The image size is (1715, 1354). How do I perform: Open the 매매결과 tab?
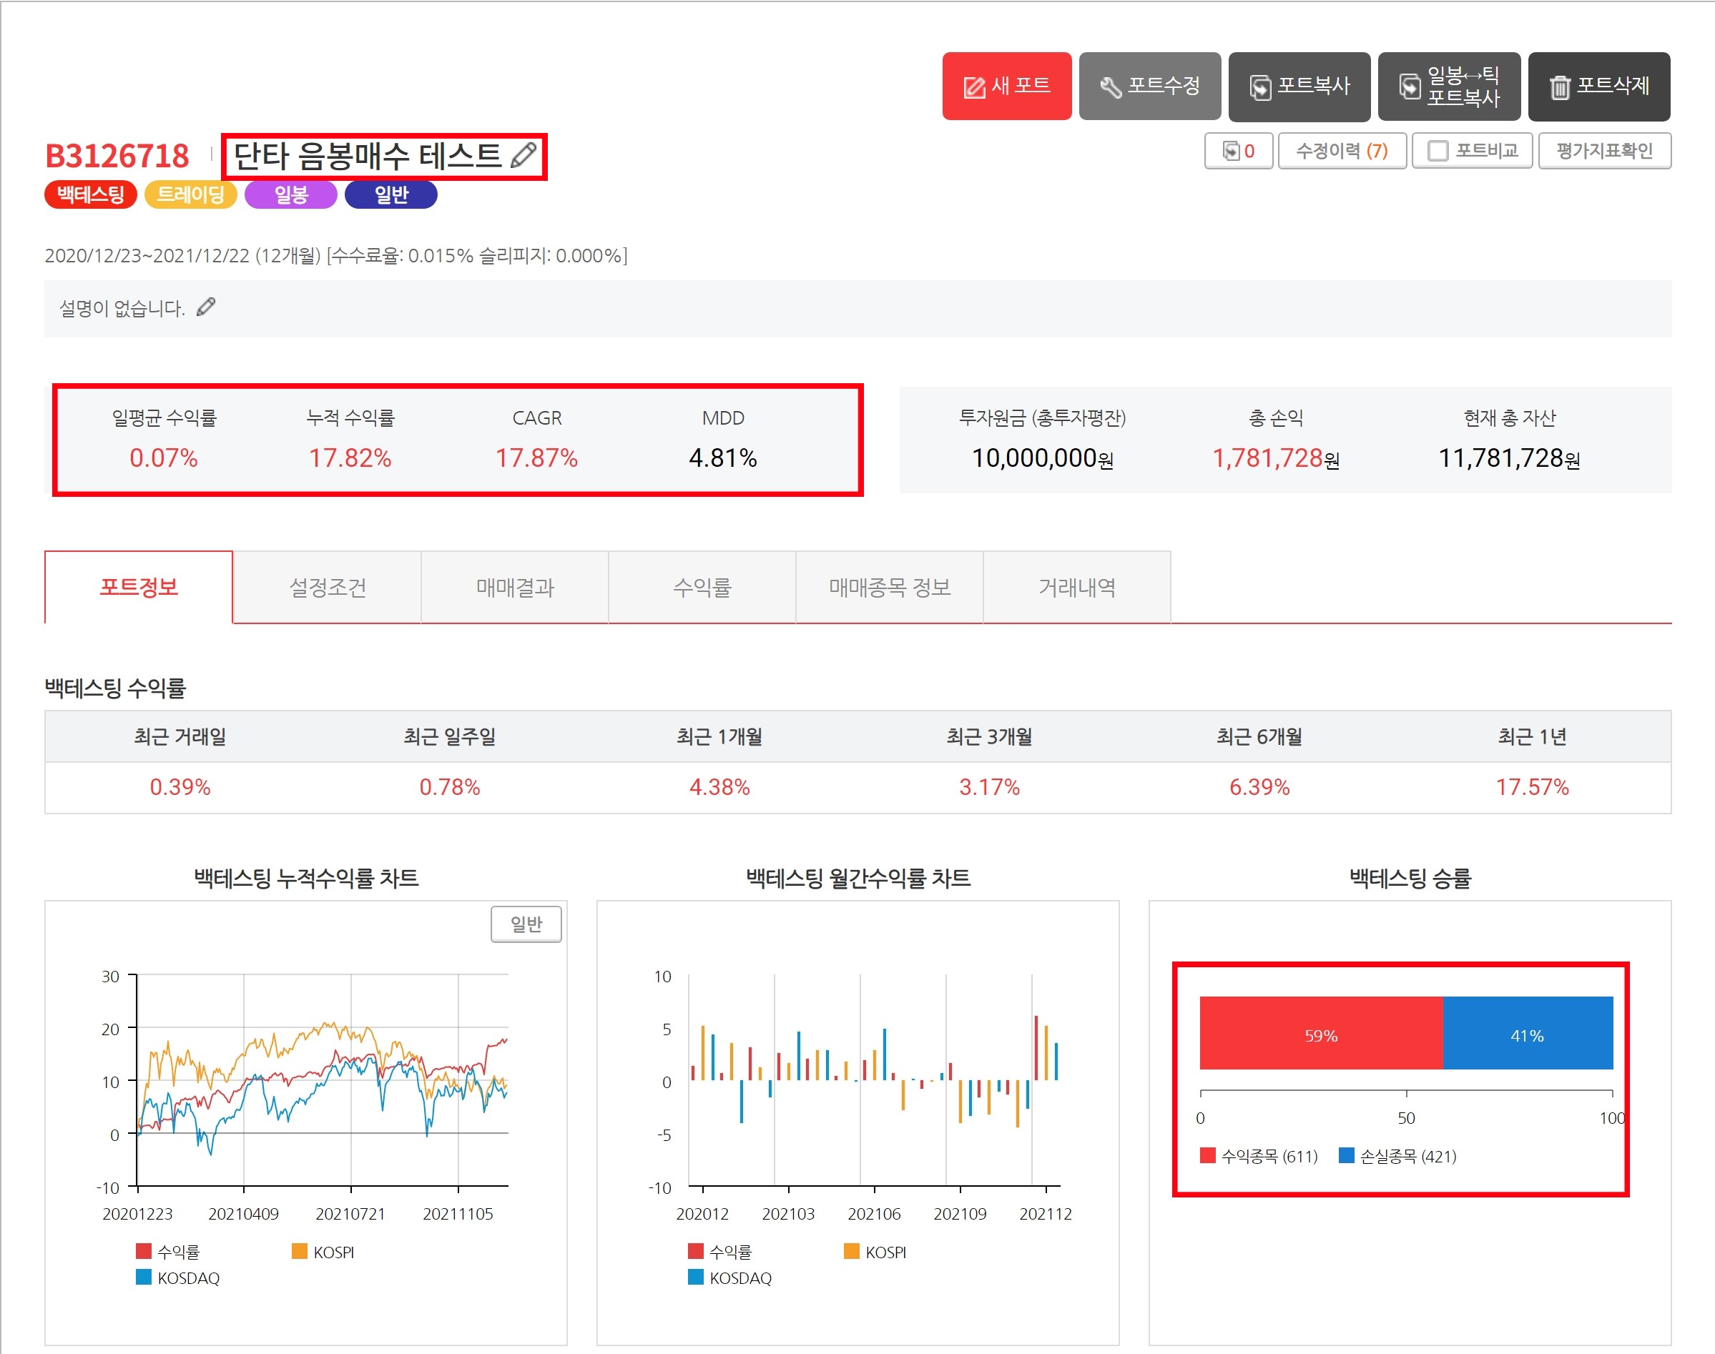pos(515,588)
